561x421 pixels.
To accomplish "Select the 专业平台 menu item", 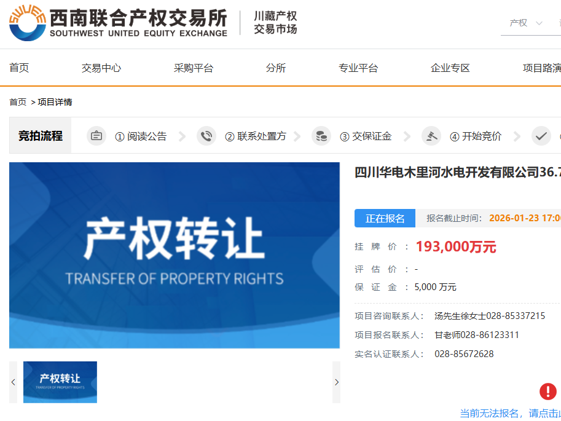I will tap(358, 68).
